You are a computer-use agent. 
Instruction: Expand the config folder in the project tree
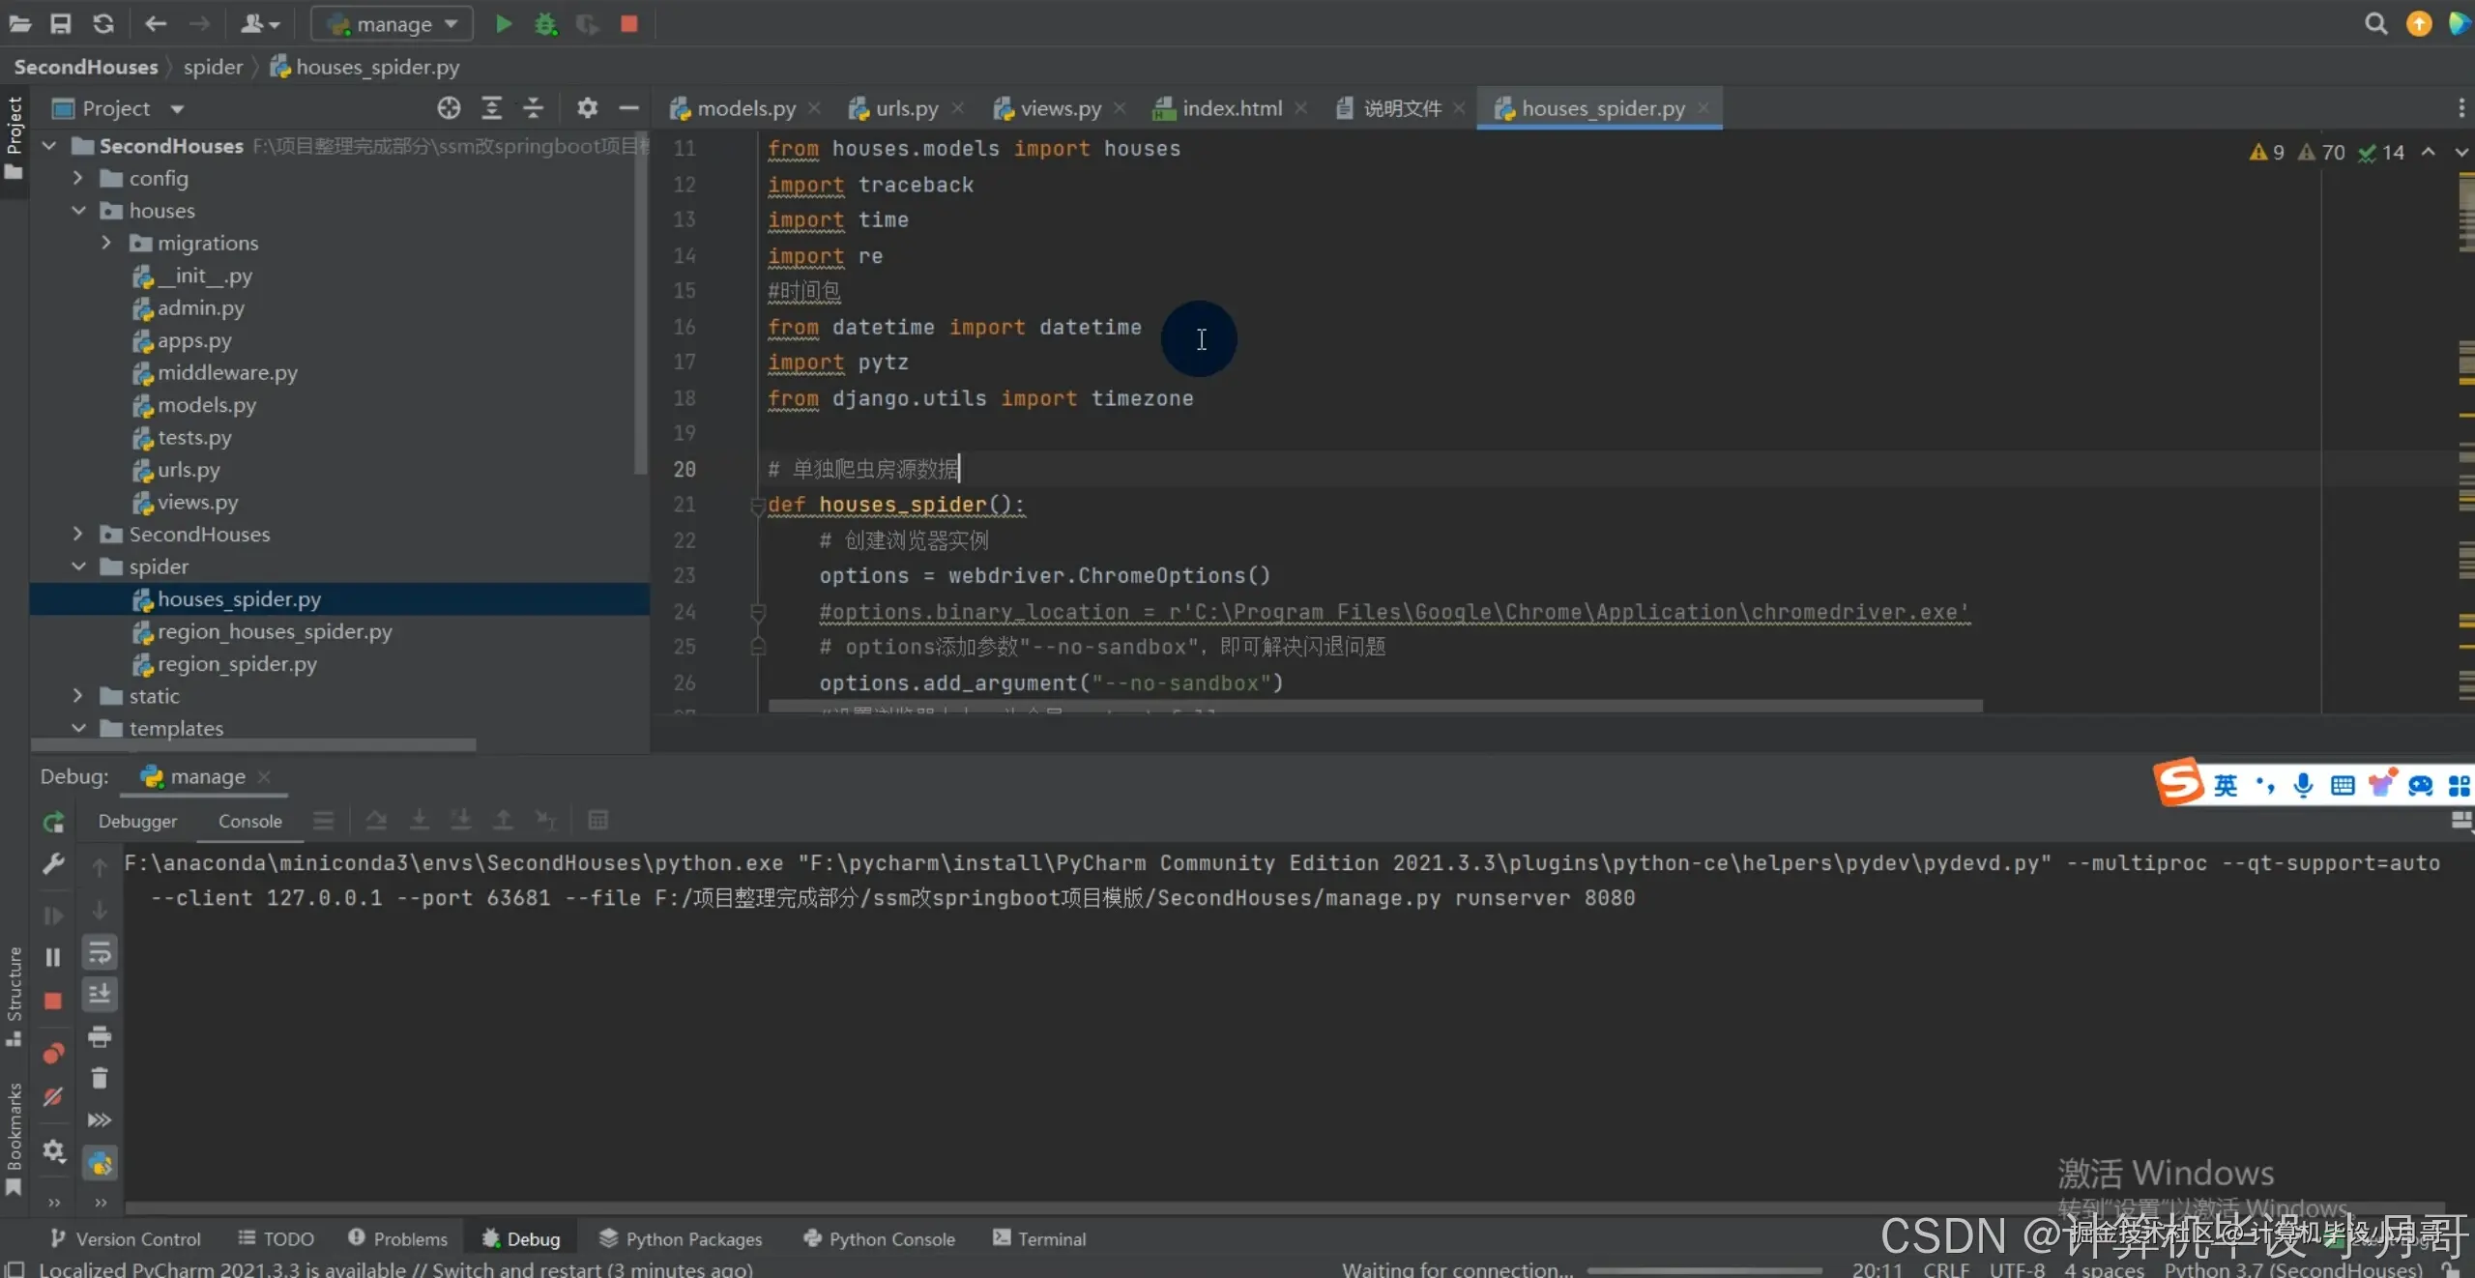(x=78, y=178)
